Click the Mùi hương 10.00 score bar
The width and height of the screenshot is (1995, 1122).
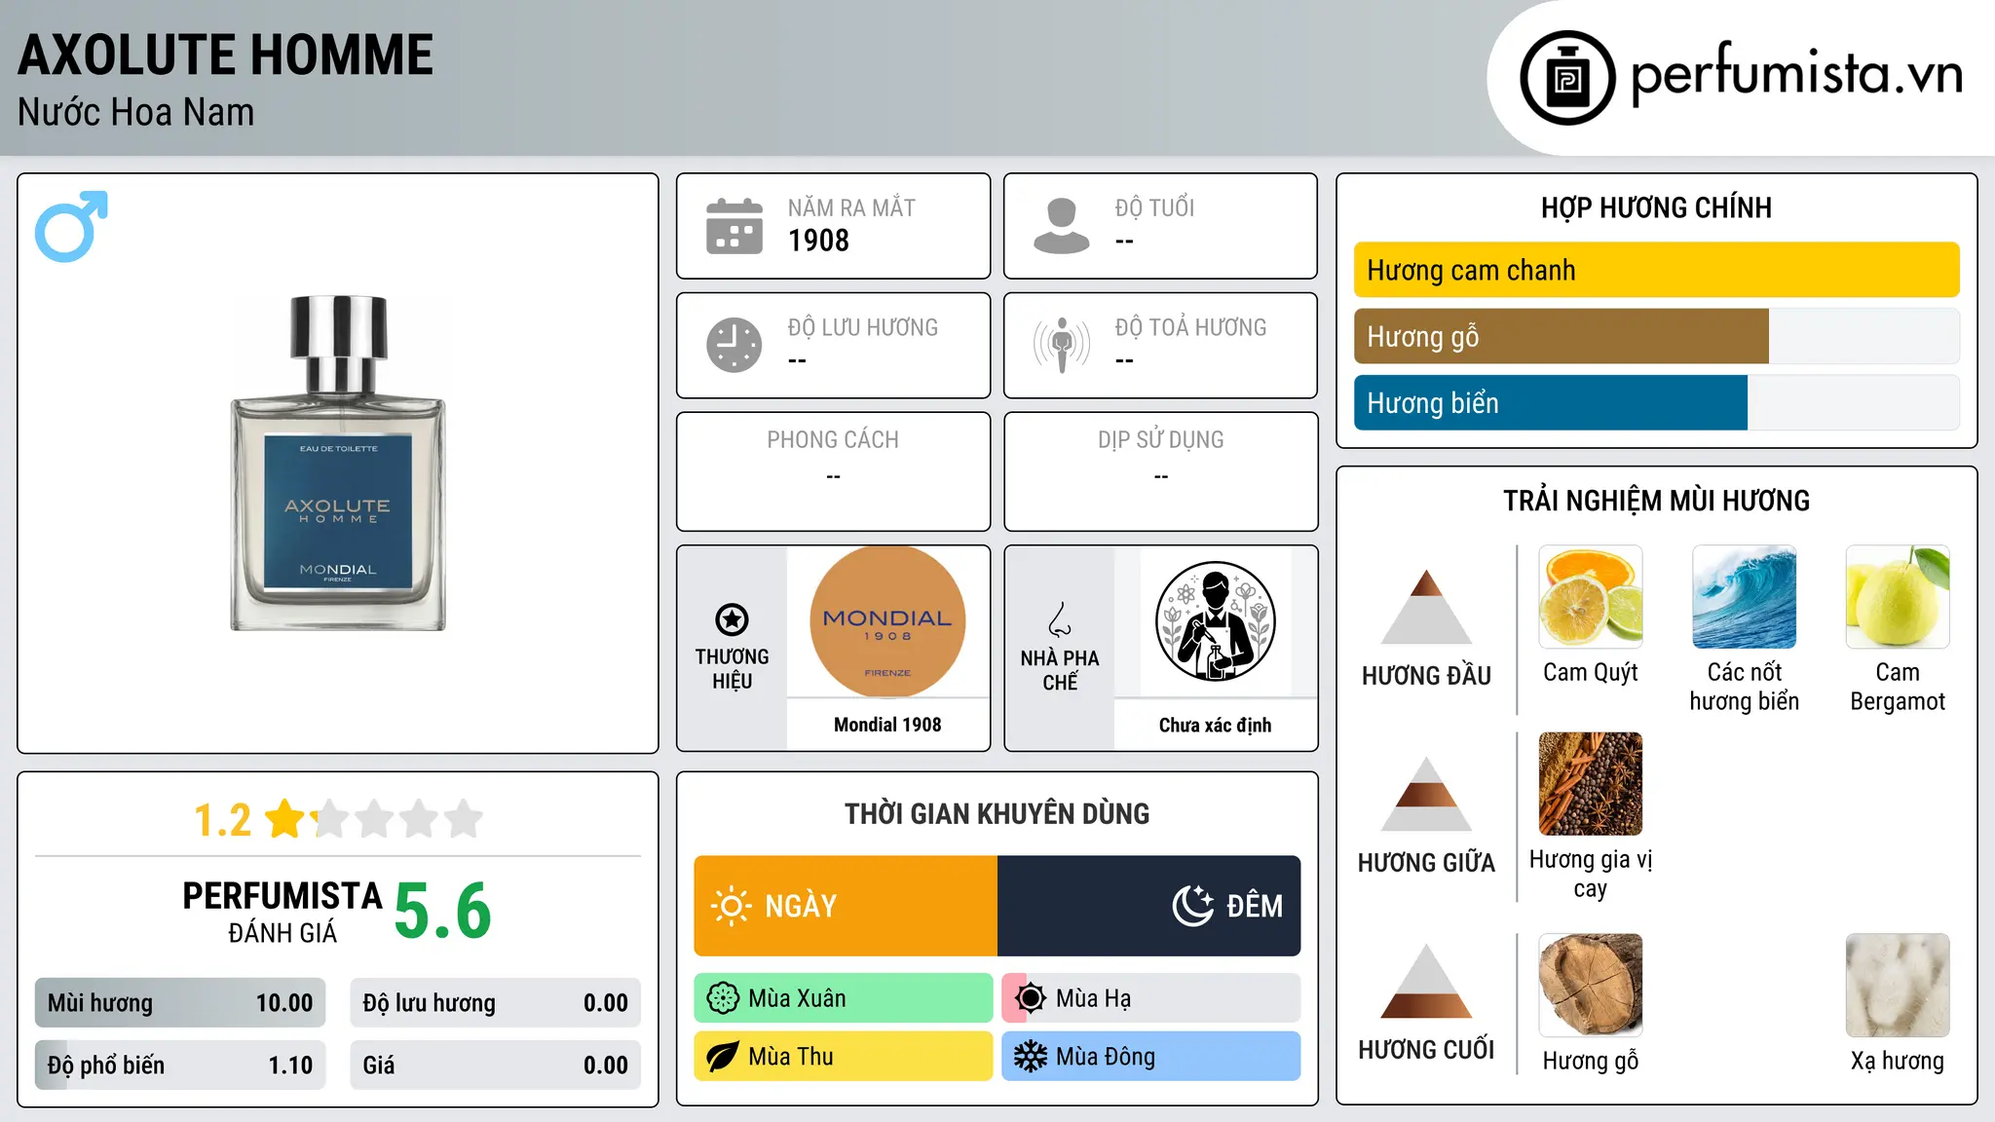coord(180,1003)
